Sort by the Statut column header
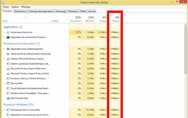The width and height of the screenshot is (188, 118). [60, 19]
